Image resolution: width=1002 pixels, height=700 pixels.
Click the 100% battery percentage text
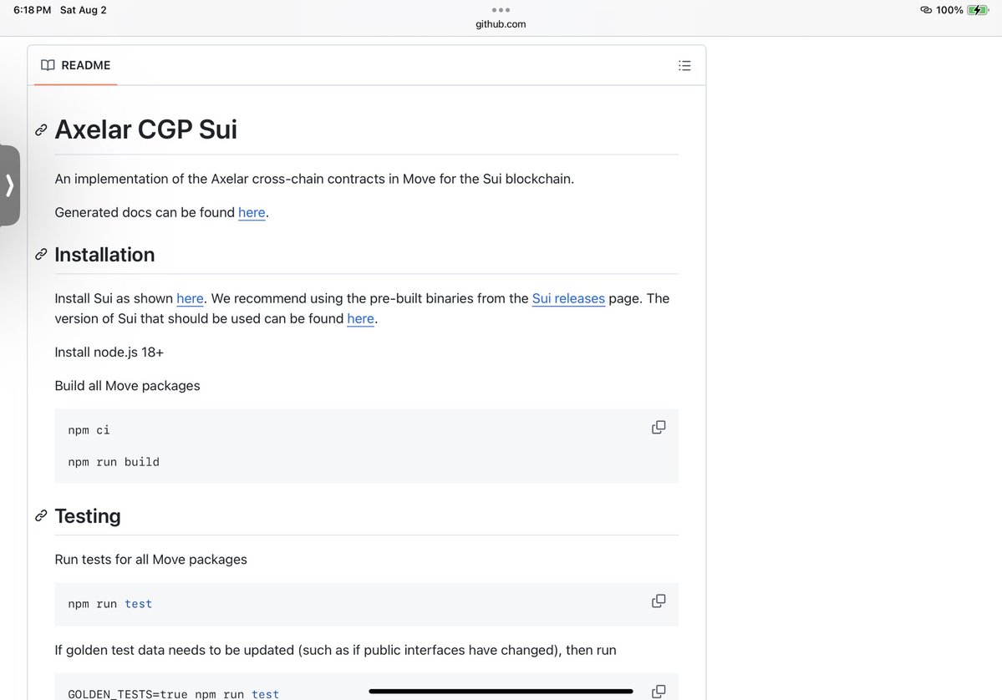[949, 10]
